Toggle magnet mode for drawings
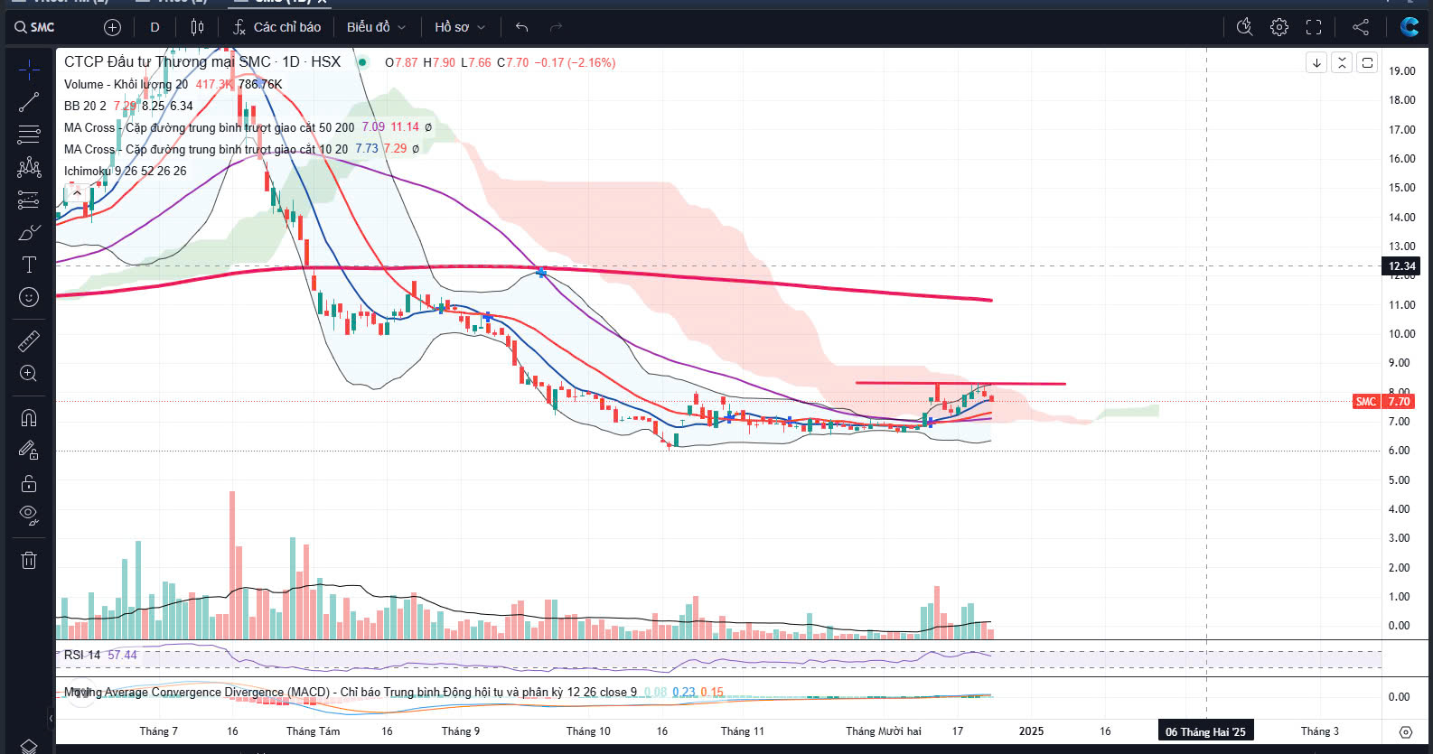 coord(29,417)
